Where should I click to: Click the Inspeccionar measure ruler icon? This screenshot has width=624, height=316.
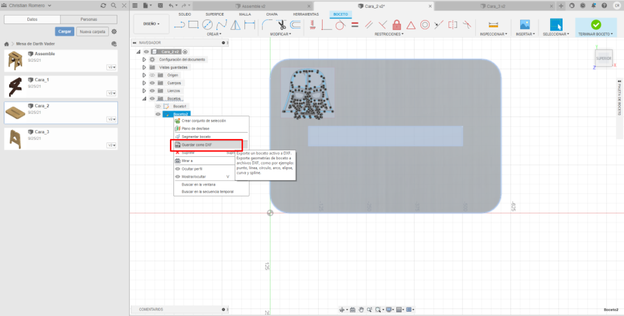click(x=494, y=25)
